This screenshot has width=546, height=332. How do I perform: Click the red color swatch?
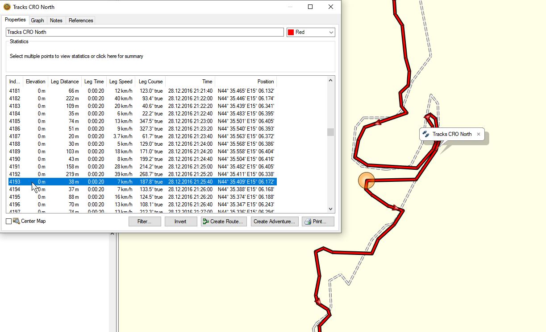point(291,33)
